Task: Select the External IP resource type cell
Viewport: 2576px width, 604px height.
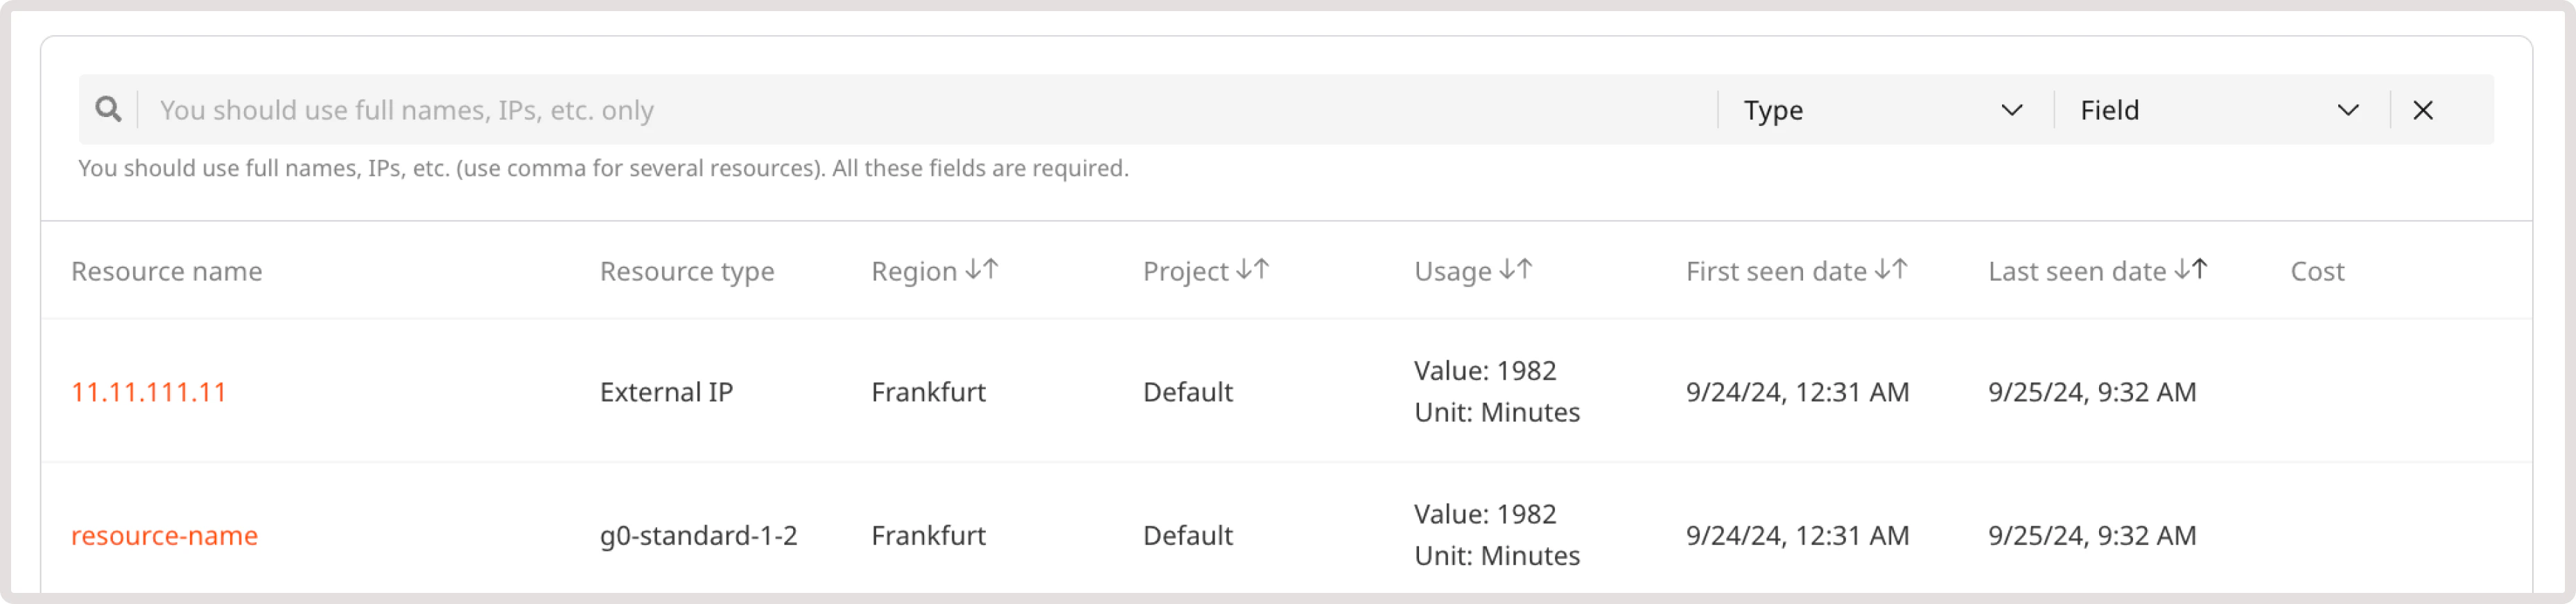Action: tap(666, 392)
